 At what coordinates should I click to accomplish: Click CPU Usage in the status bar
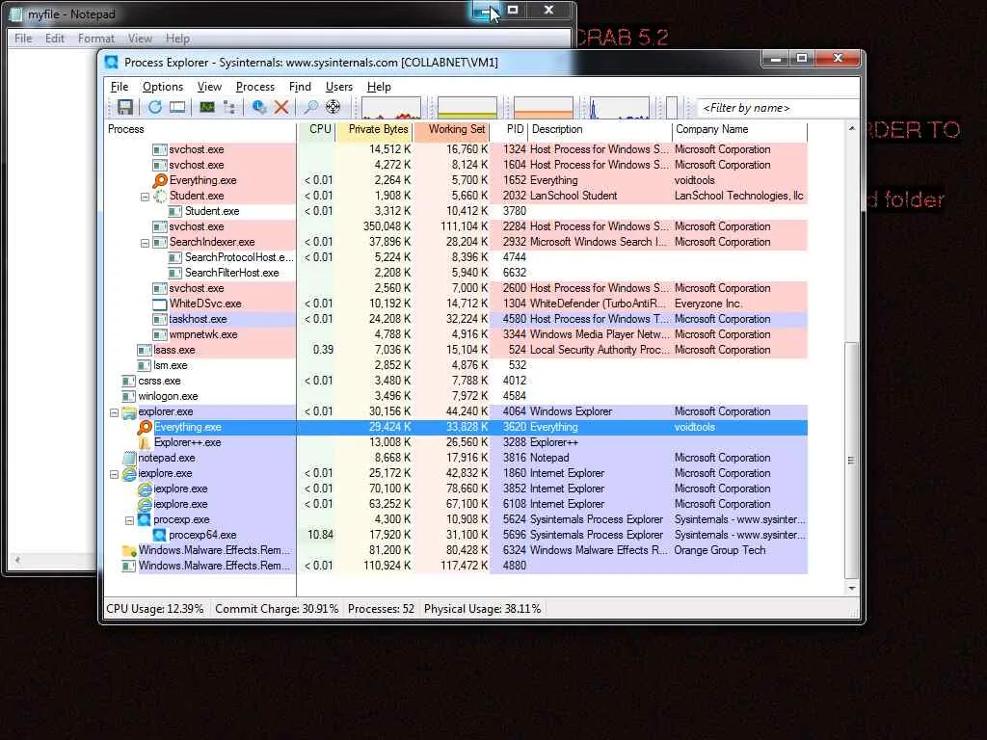pyautogui.click(x=155, y=609)
